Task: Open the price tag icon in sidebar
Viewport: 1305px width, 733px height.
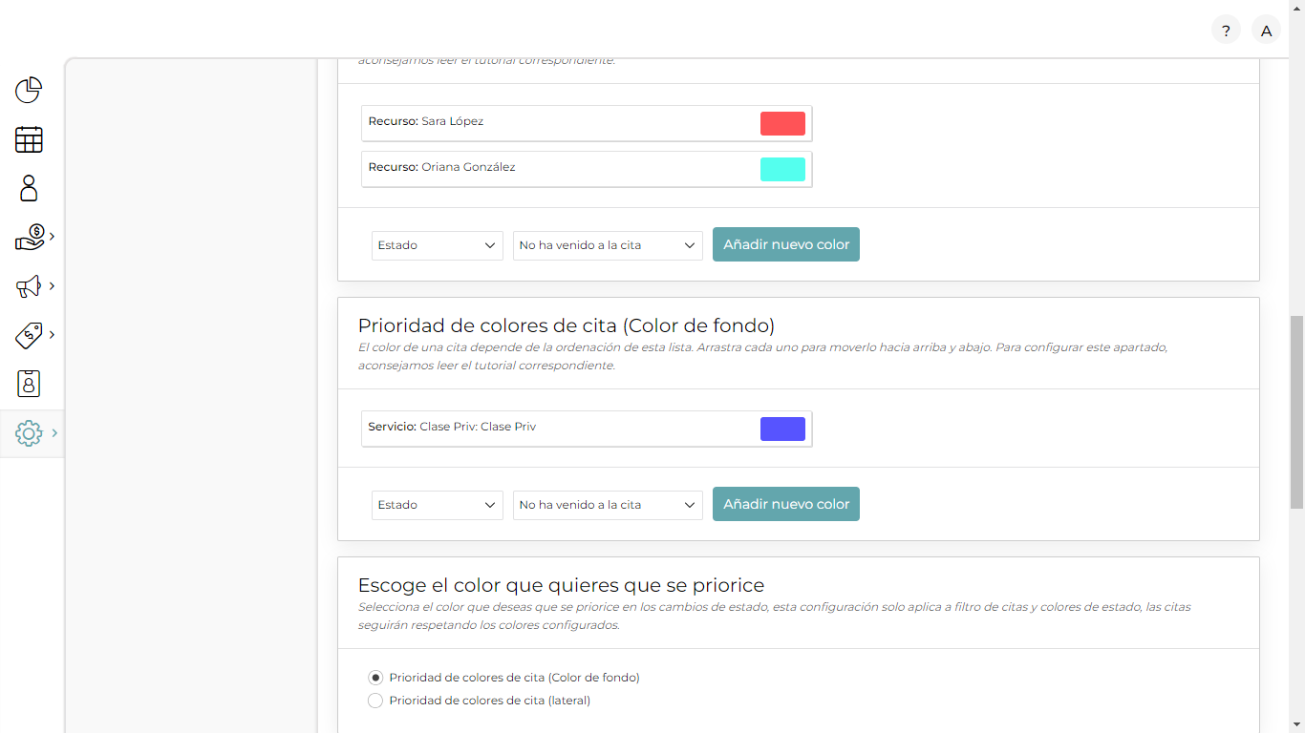Action: (29, 335)
